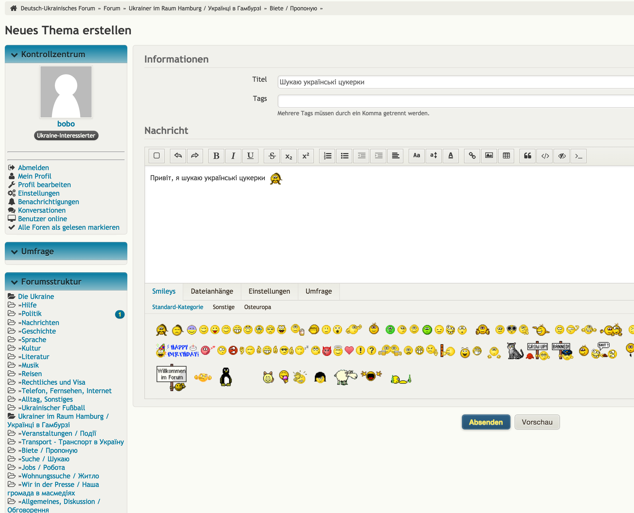Click the Redo arrow in editor toolbar
The height and width of the screenshot is (513, 634).
(195, 156)
